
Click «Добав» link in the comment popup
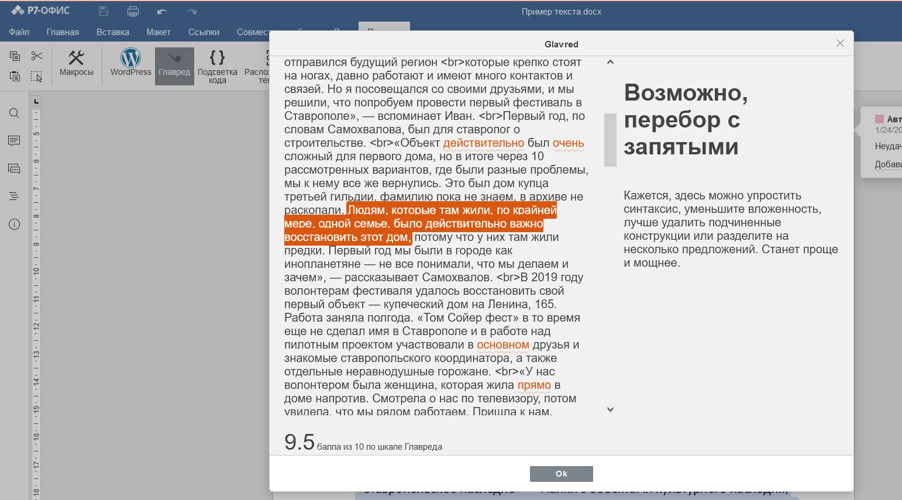888,164
